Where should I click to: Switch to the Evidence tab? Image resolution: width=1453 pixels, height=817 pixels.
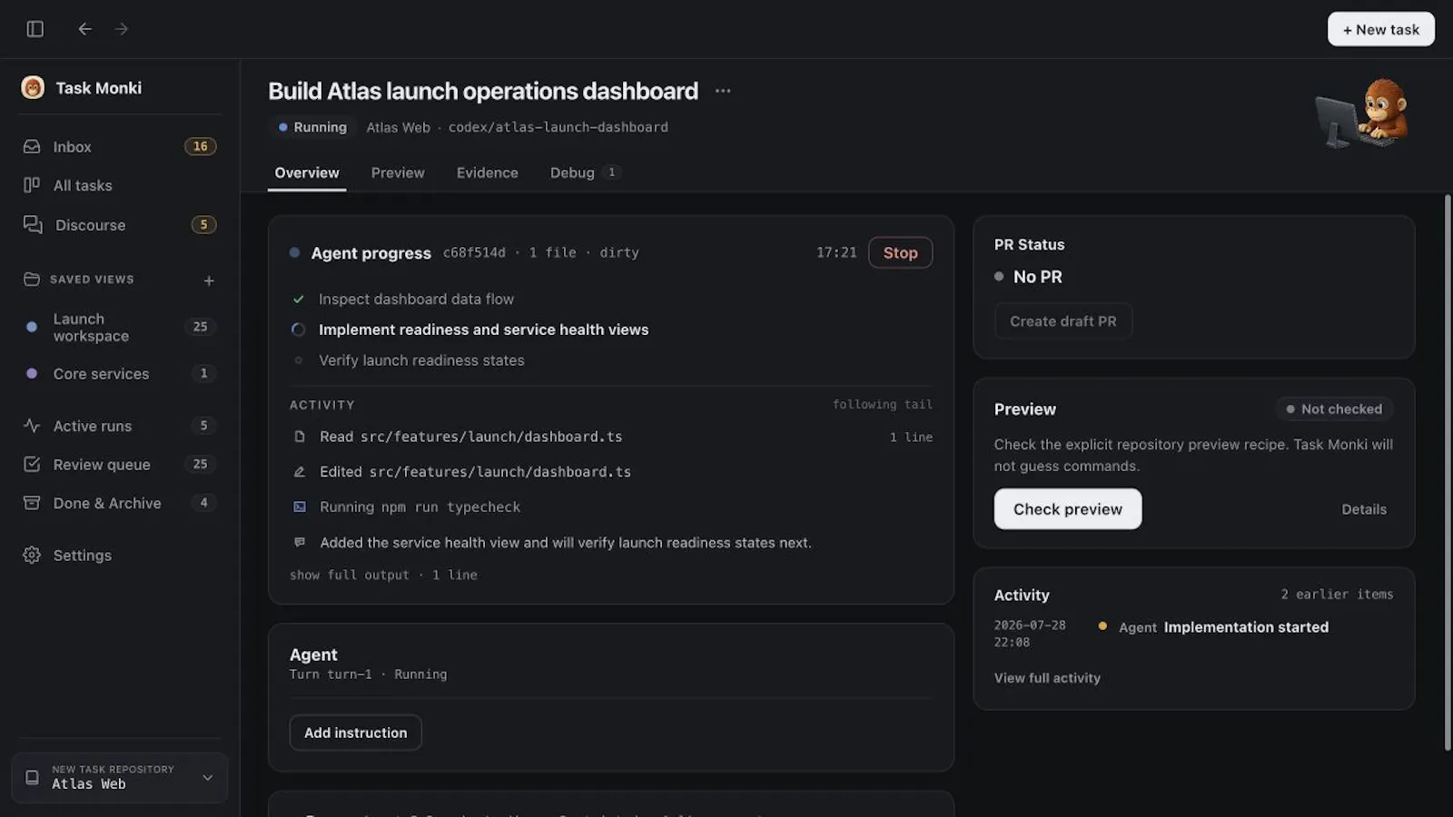[x=488, y=172]
